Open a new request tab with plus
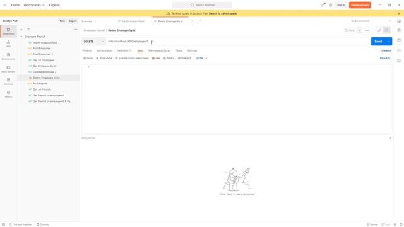 pos(193,21)
